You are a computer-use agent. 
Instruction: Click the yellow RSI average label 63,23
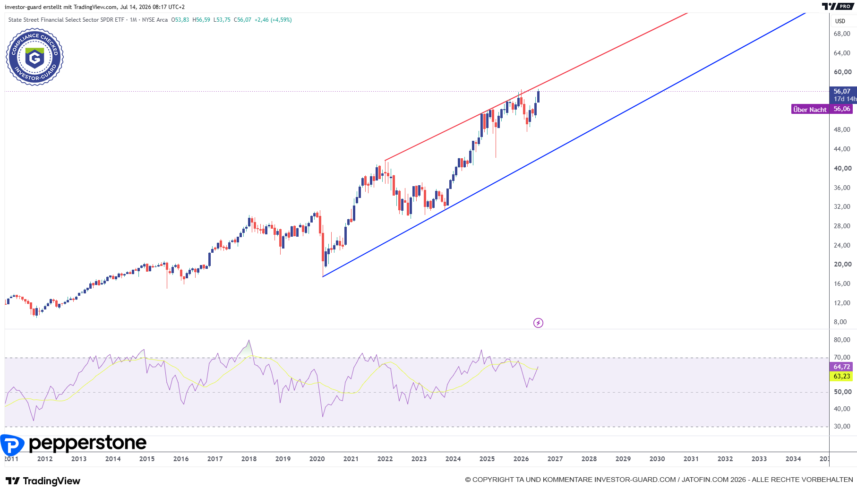pyautogui.click(x=841, y=377)
